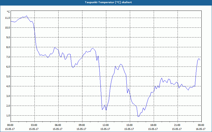Click the 16.05.17 date label
212x132 pixels.
pyautogui.click(x=201, y=129)
